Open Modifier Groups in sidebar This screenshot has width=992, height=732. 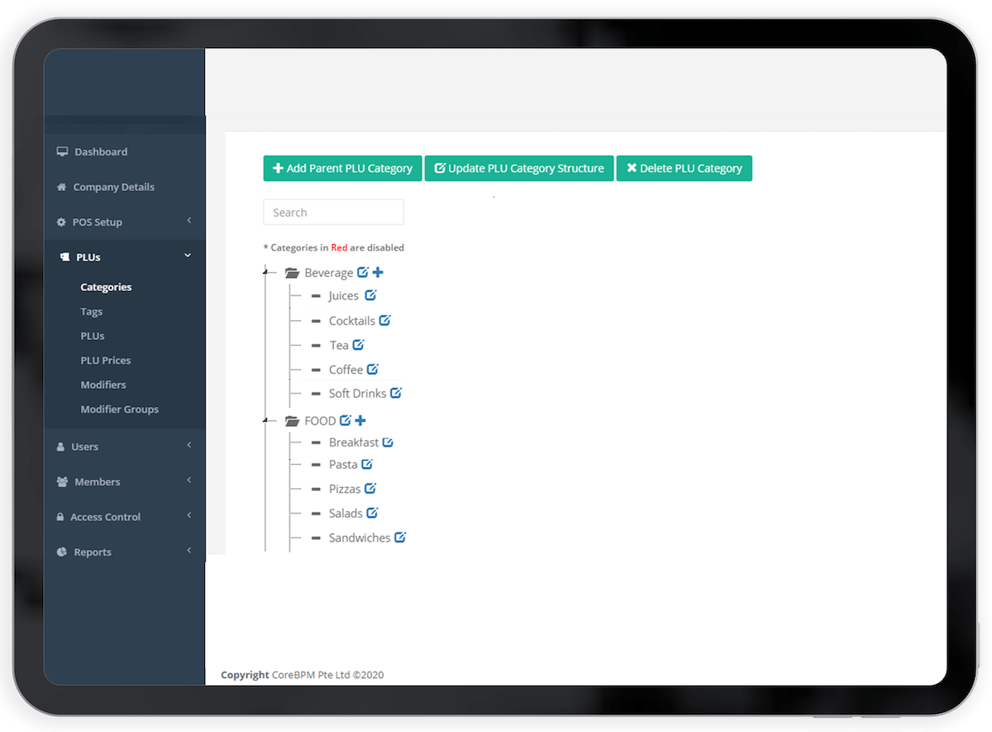point(120,409)
